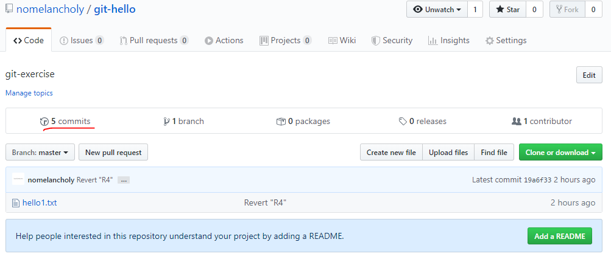Image resolution: width=611 pixels, height=259 pixels.
Task: Expand the commit message ellipsis button
Action: [x=124, y=181]
